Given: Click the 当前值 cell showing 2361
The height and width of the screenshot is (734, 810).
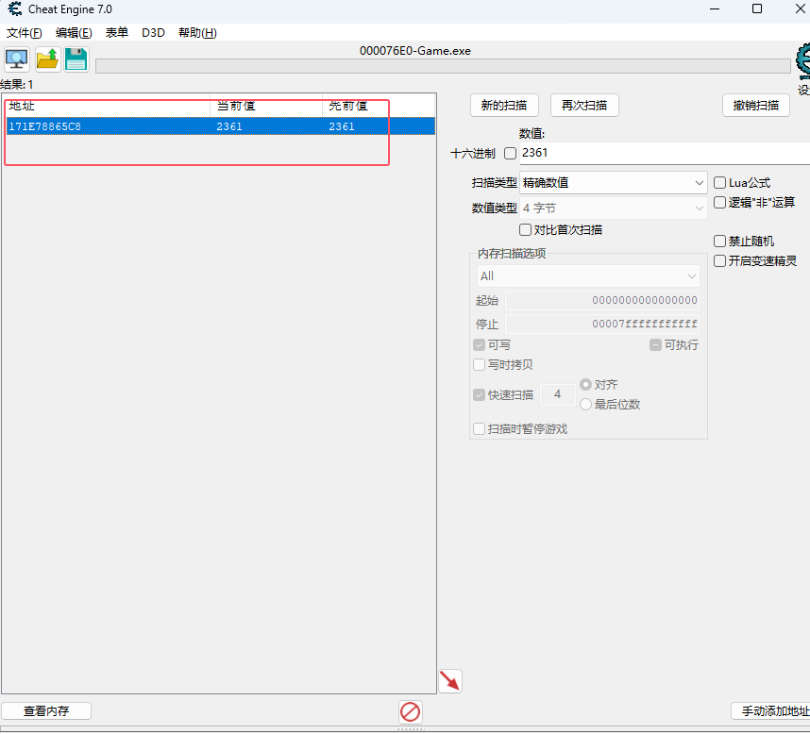Looking at the screenshot, I should point(228,126).
